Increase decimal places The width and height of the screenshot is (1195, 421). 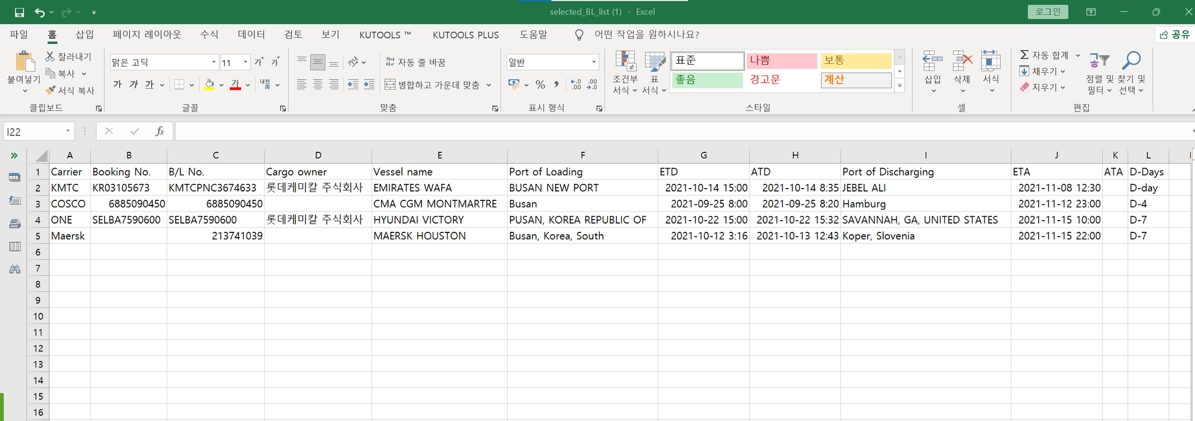(x=576, y=85)
